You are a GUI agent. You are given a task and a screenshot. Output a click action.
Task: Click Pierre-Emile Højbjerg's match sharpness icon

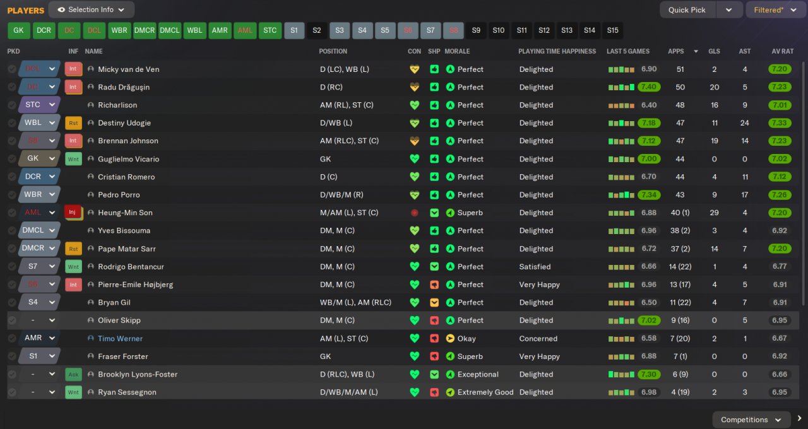pos(434,285)
